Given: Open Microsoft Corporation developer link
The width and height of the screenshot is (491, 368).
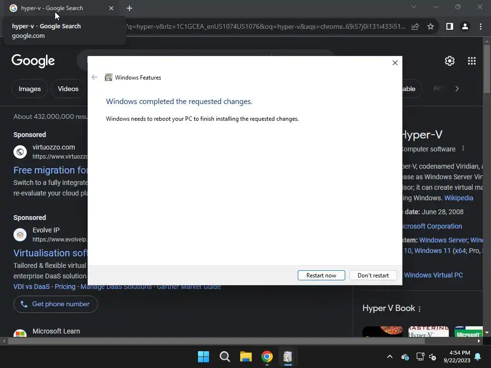Looking at the screenshot, I should coord(432,226).
